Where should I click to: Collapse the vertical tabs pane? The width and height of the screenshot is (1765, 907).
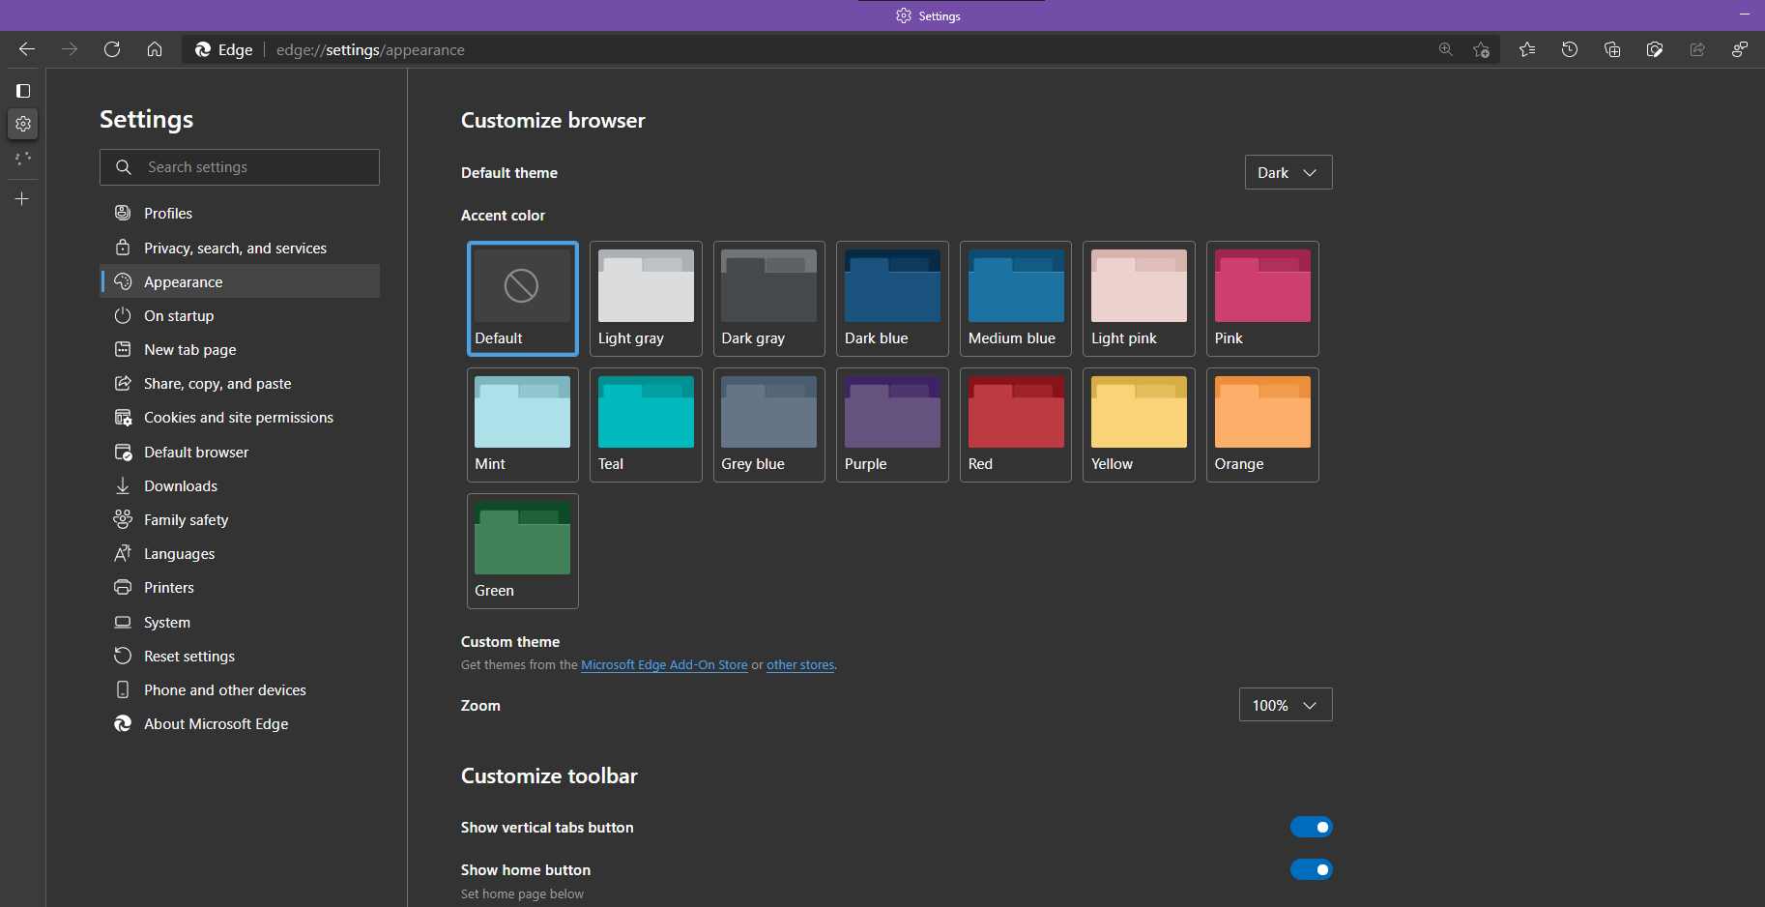pyautogui.click(x=23, y=90)
